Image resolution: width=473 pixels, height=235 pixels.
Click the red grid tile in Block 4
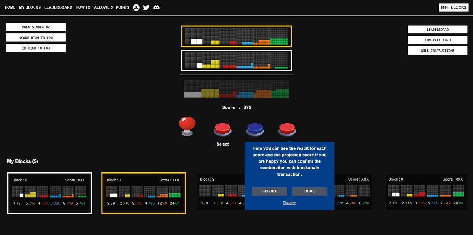point(43,192)
